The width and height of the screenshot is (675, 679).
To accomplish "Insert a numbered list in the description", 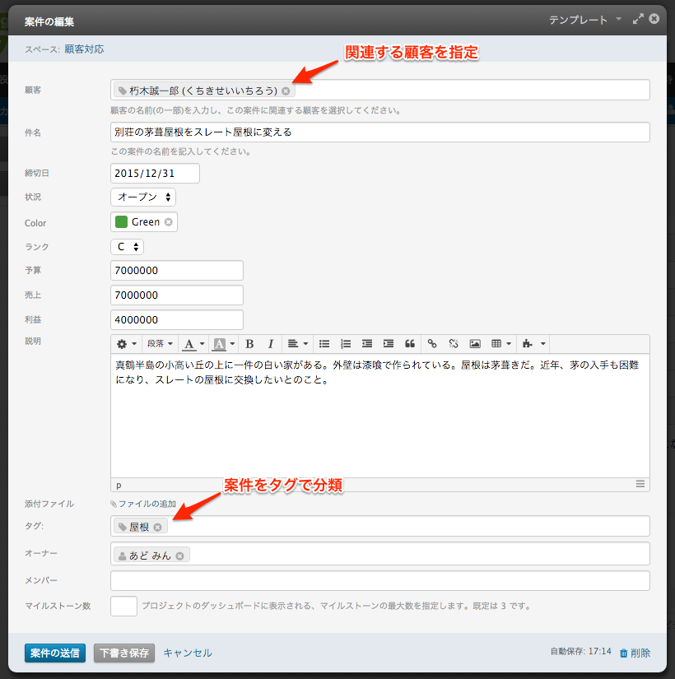I will pyautogui.click(x=345, y=343).
